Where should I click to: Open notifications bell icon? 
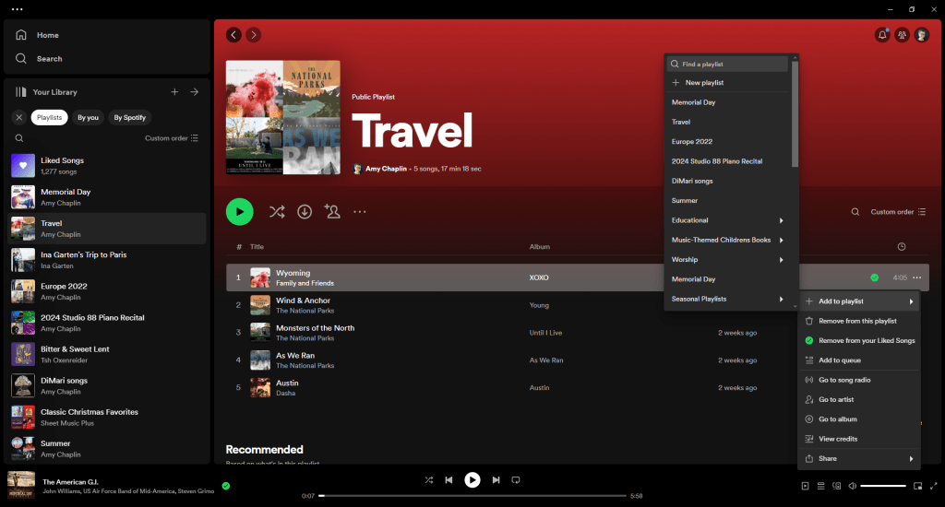coord(882,35)
